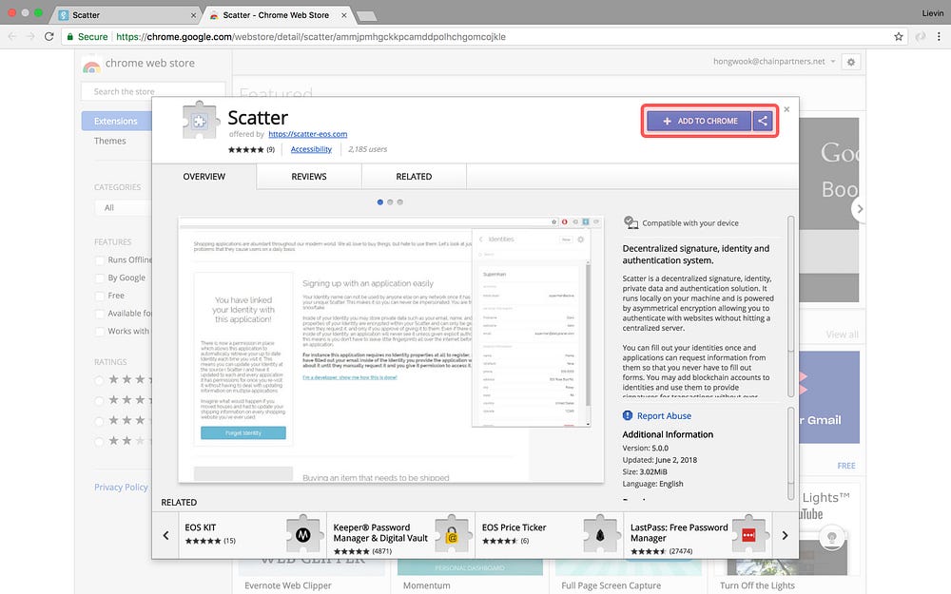
Task: Switch to the Overview tab
Action: click(204, 177)
